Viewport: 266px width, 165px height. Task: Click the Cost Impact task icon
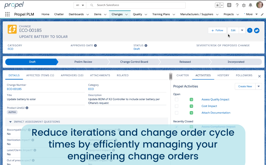pyautogui.click(x=191, y=106)
